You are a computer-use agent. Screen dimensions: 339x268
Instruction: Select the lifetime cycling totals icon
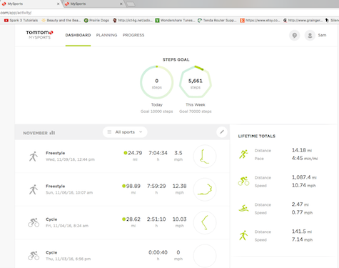click(x=243, y=182)
